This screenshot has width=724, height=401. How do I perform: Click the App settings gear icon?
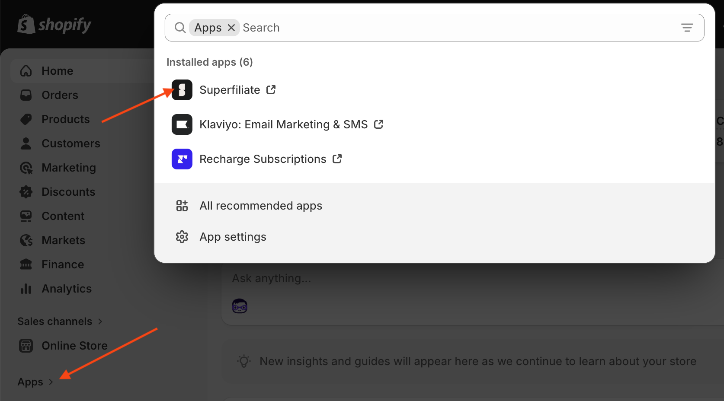pyautogui.click(x=182, y=237)
